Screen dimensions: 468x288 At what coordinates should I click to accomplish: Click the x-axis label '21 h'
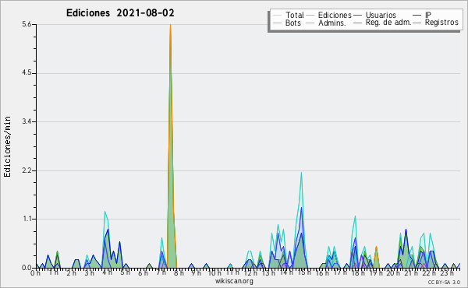click(412, 272)
